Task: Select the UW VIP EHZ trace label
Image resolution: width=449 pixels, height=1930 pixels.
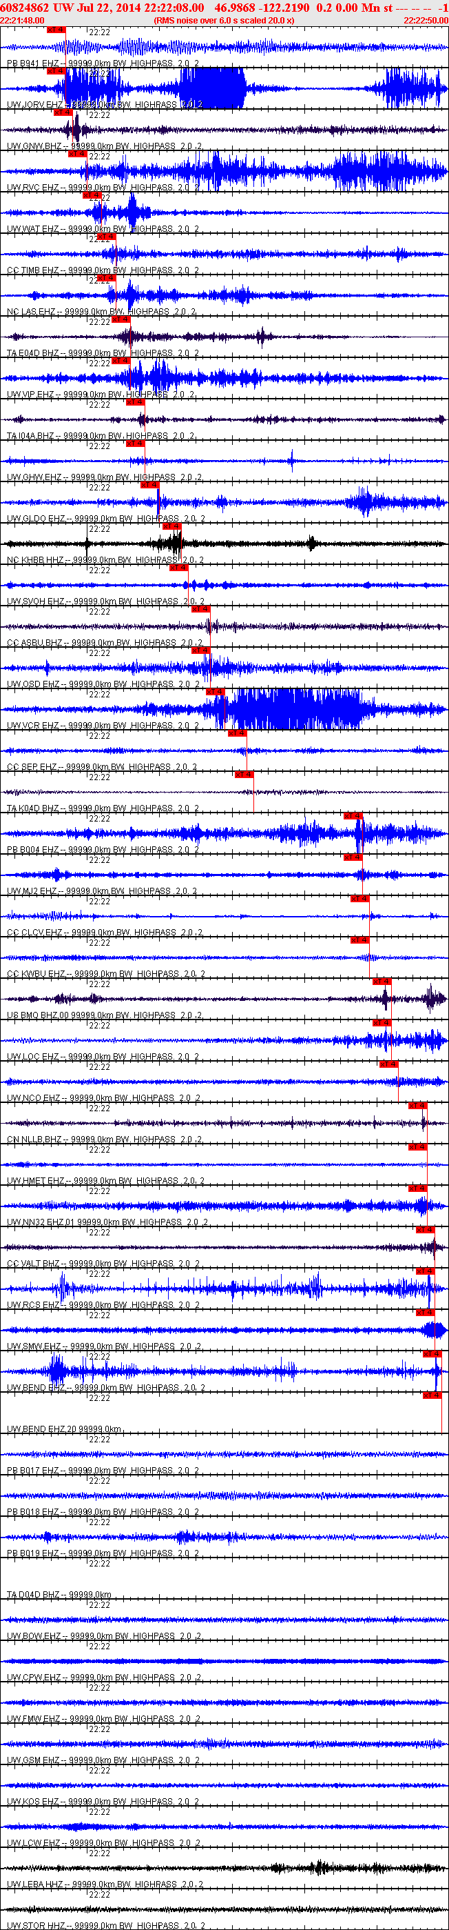Action: (102, 395)
